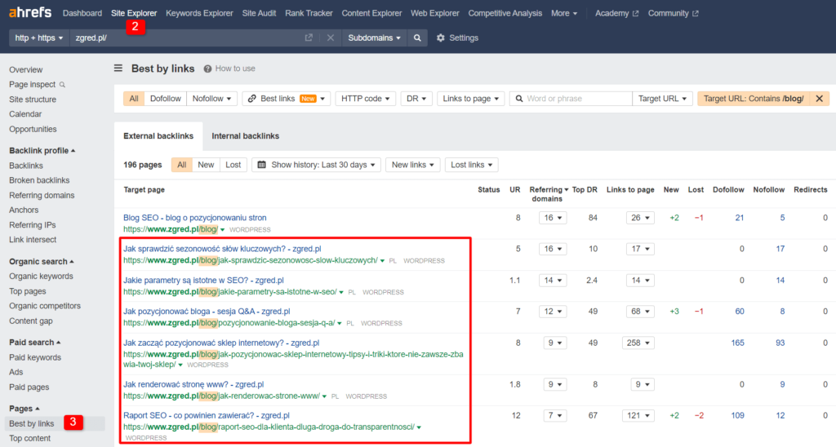Select the Dofollow link filter
The width and height of the screenshot is (836, 447).
166,99
